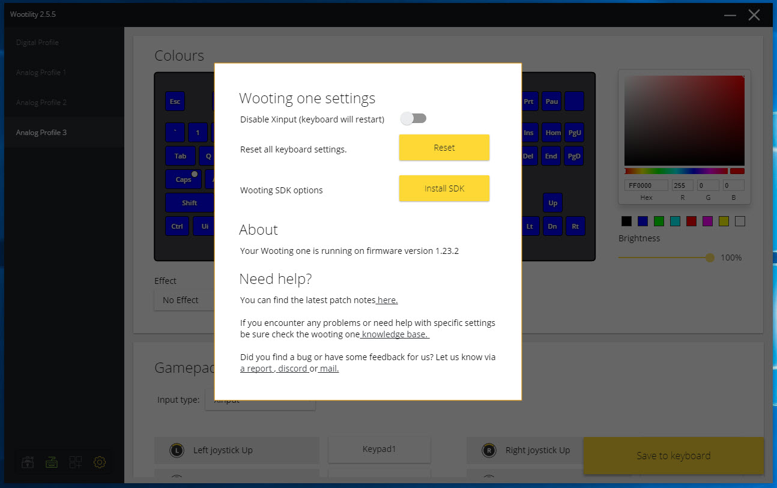
Task: Select the Ui key on keyboard layout
Action: click(x=204, y=226)
